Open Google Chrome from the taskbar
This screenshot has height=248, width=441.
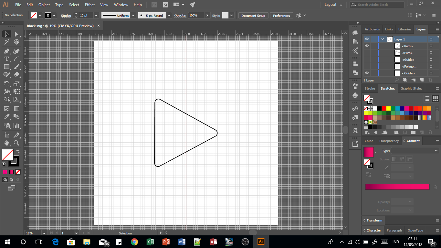(x=134, y=242)
